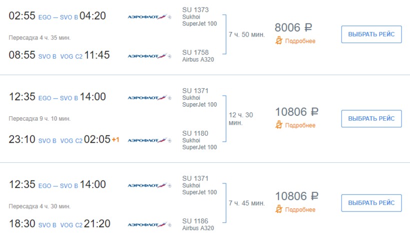The image size is (410, 235).
Task: Click VOG C2 link next to 11:45 arrival
Action: (71, 57)
